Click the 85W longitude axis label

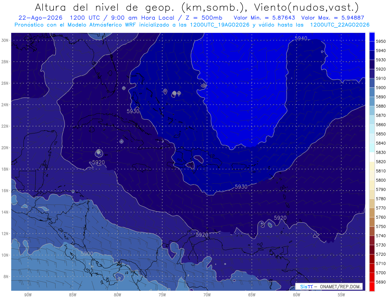73,295
